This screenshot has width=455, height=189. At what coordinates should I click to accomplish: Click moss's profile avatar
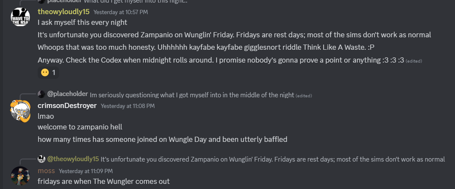(x=19, y=175)
